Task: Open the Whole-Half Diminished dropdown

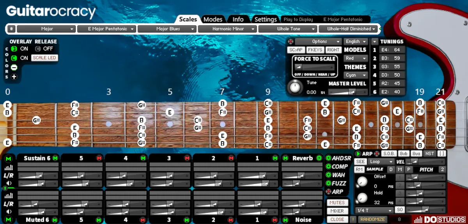Action: click(x=349, y=29)
